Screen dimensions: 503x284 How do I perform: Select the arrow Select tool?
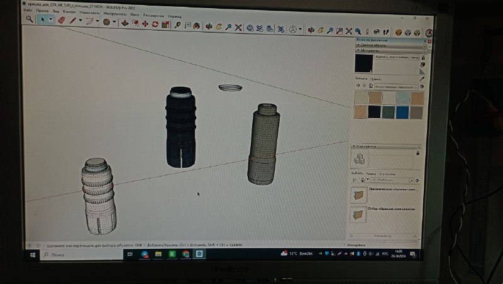tap(42, 19)
